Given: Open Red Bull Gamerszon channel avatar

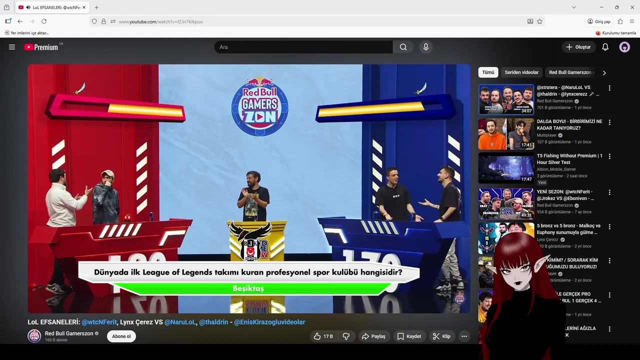Looking at the screenshot, I should (34, 336).
